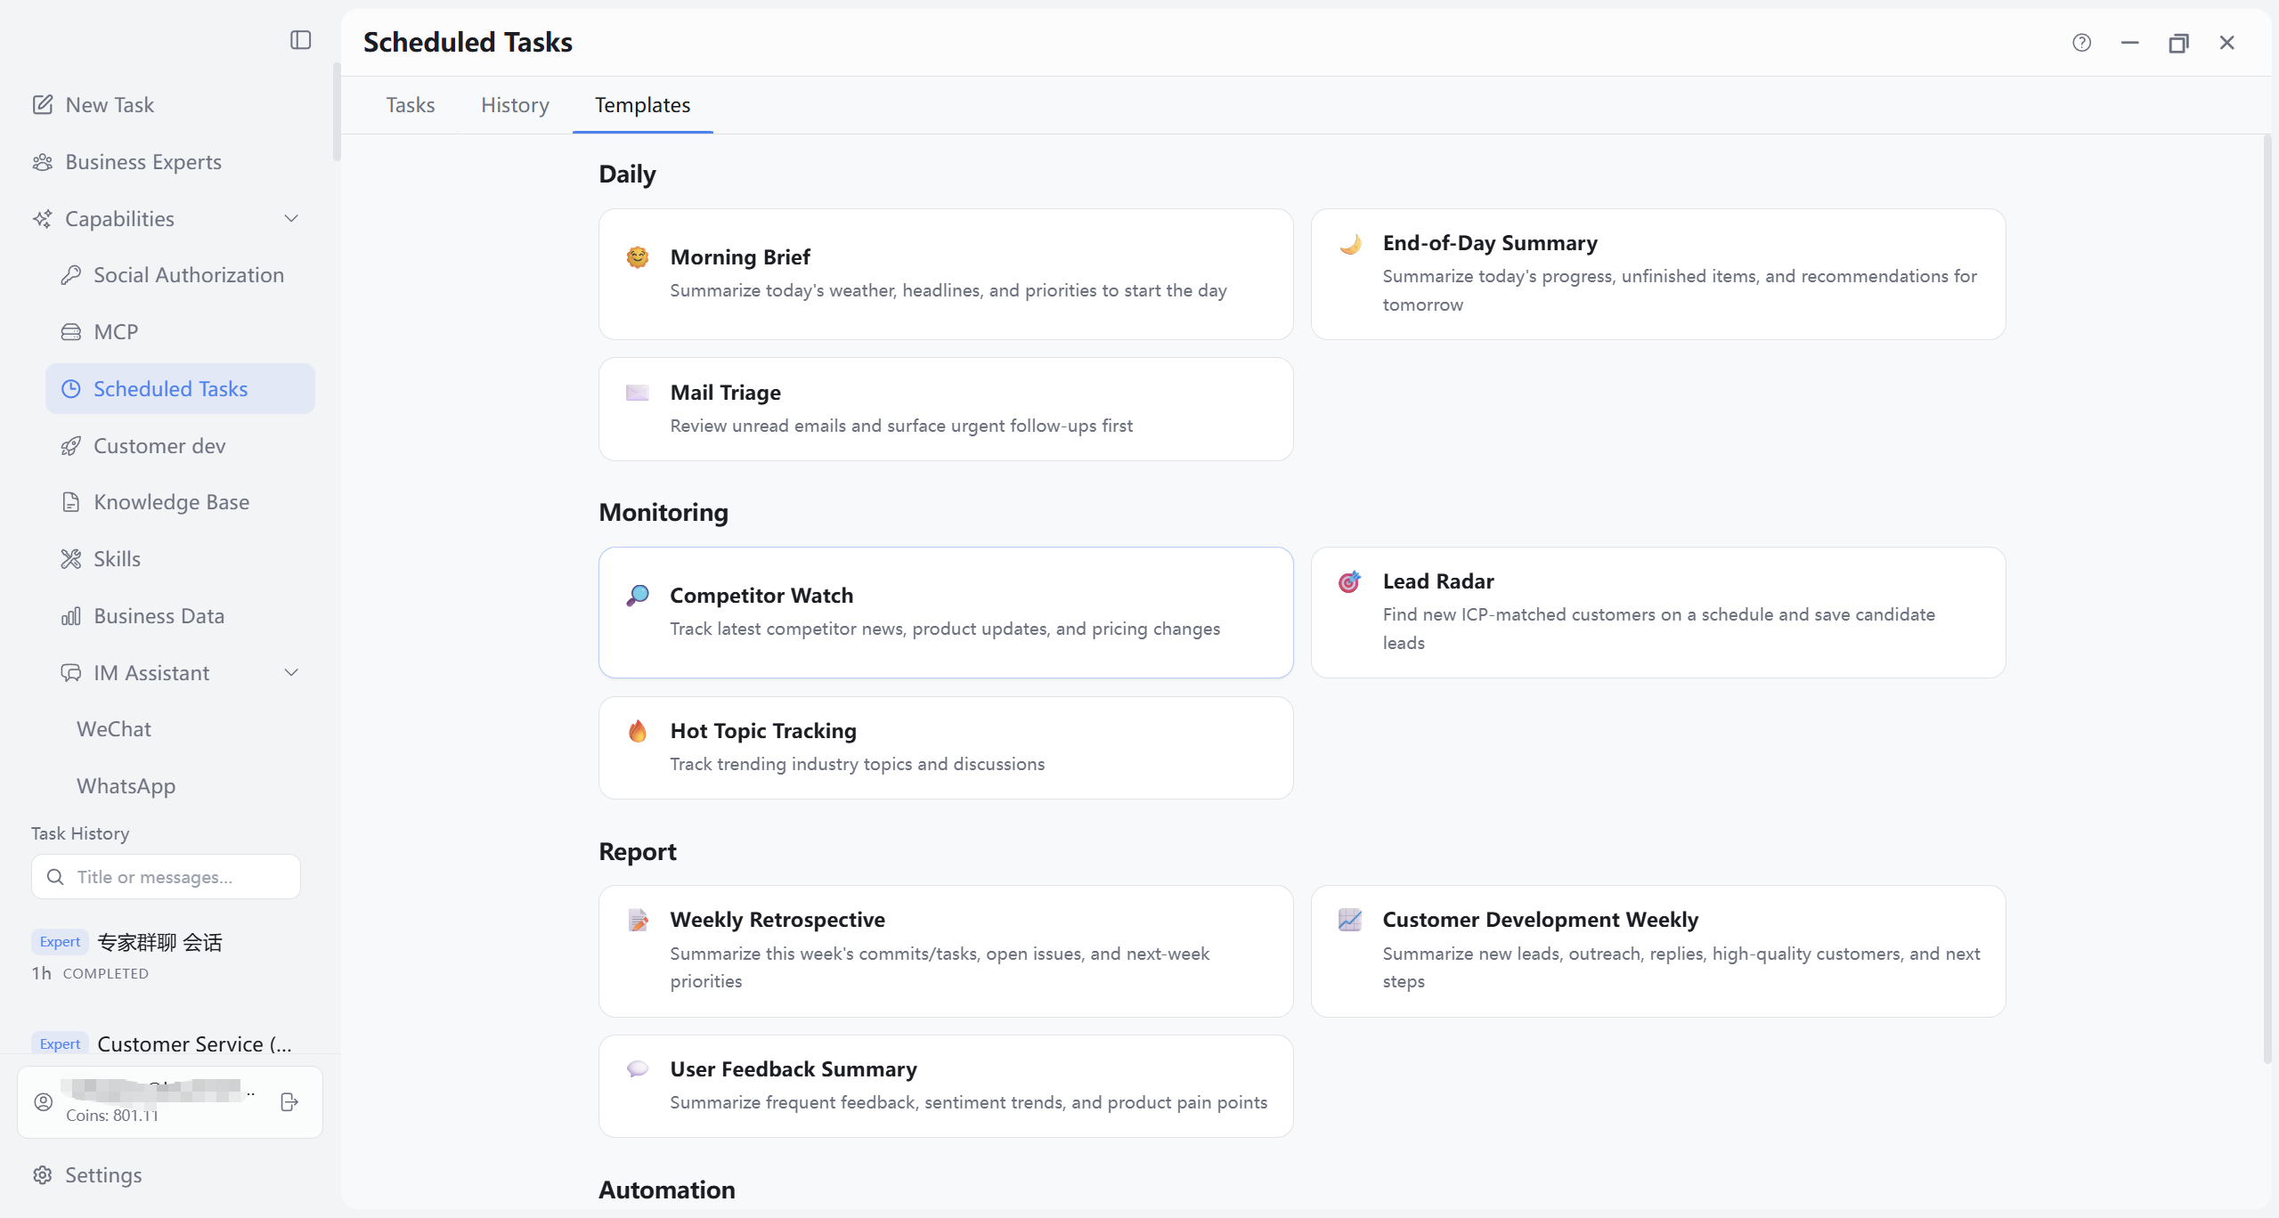The image size is (2279, 1218).
Task: Click the Lead Radar target icon
Action: click(1350, 581)
